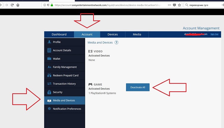Save the page to Pocket

click(x=174, y=5)
